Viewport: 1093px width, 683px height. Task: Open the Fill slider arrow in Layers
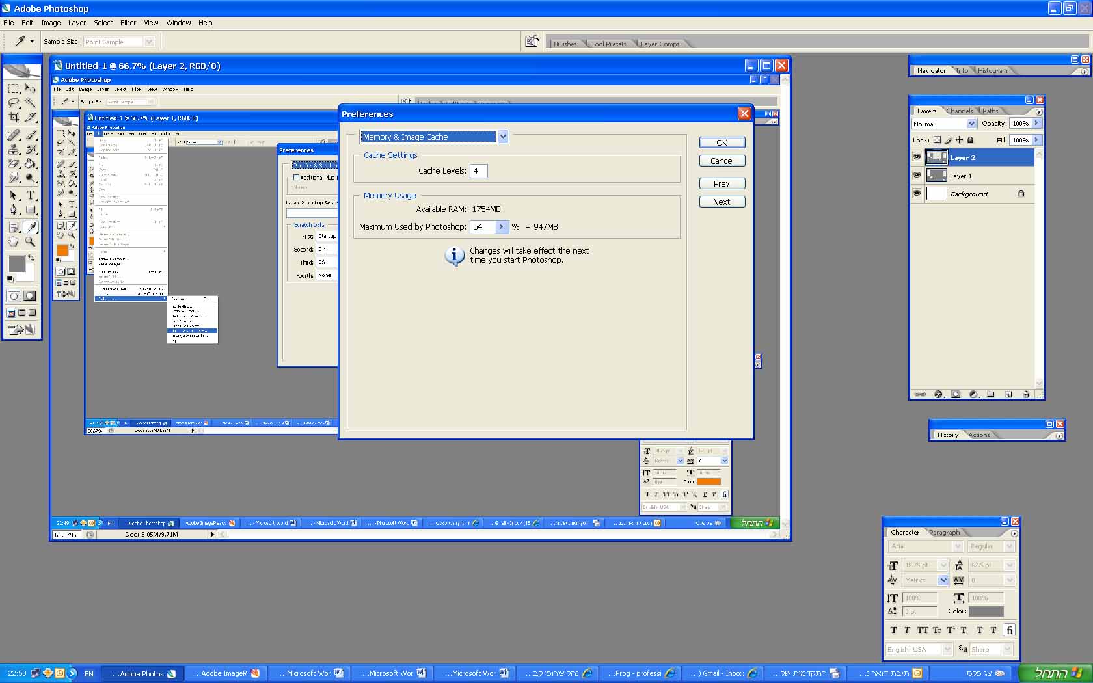tap(1036, 140)
